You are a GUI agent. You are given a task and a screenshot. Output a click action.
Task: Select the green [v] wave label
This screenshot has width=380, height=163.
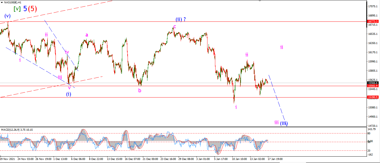tap(17, 9)
